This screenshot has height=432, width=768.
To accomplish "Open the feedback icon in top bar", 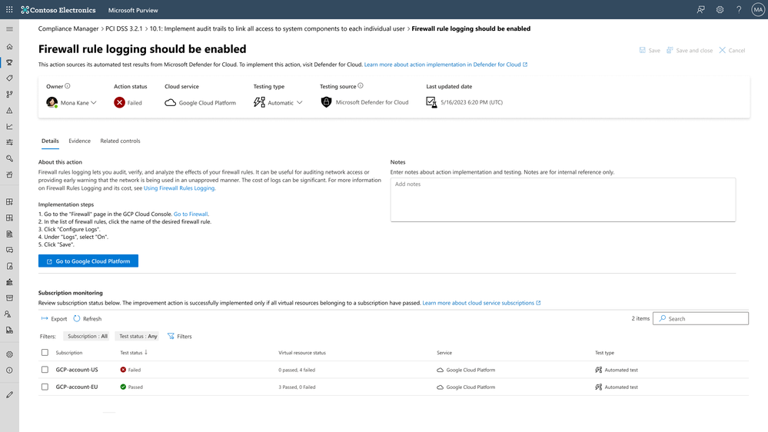I will point(701,10).
